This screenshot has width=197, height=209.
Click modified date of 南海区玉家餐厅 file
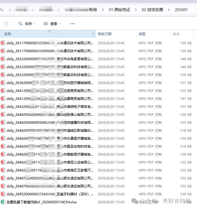click(x=111, y=170)
